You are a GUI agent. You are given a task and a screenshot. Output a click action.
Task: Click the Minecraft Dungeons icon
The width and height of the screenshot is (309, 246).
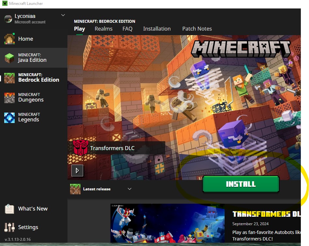tap(9, 98)
